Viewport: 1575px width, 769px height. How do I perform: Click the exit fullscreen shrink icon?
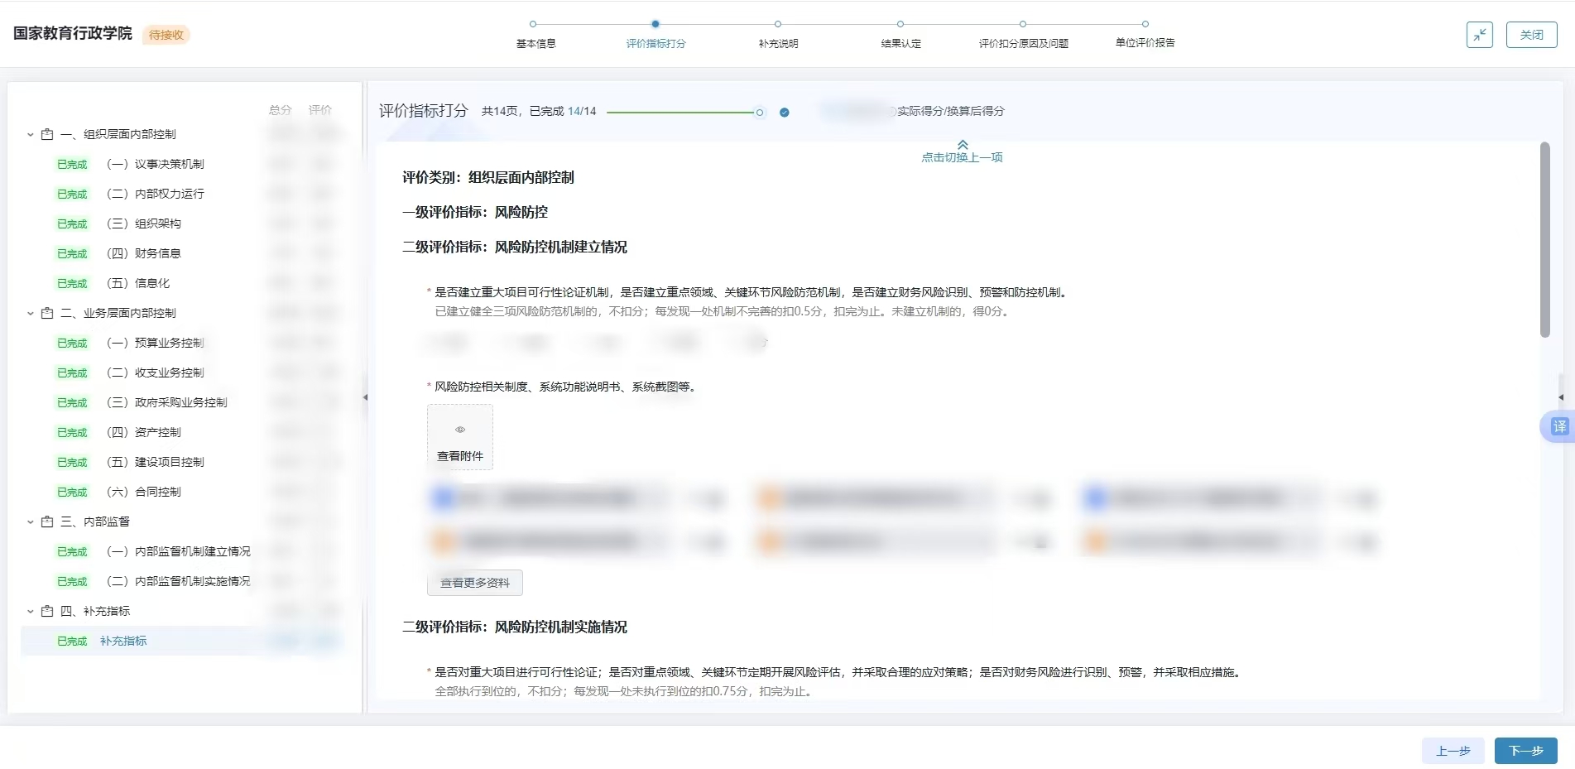tap(1479, 35)
